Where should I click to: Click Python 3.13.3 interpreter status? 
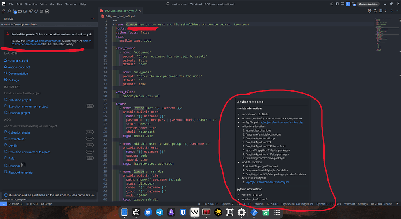pos(325,204)
